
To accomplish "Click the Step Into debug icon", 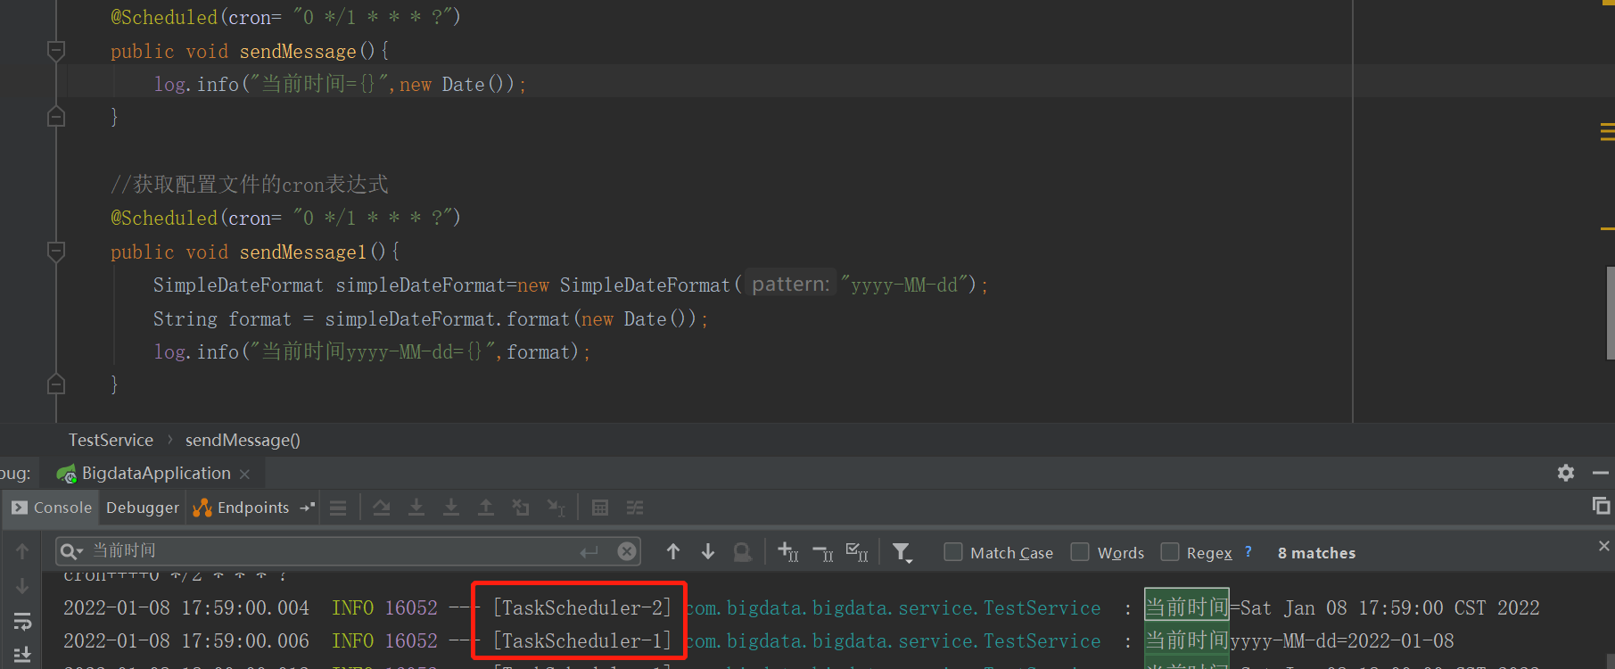I will (x=416, y=508).
